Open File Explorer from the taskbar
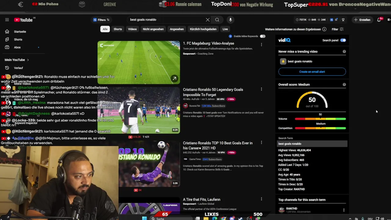Screen dimensions: 391x220 (206, 218)
